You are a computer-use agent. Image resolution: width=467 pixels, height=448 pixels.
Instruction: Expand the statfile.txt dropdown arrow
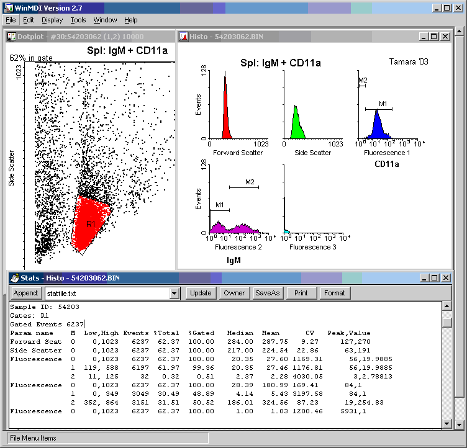[x=174, y=293]
